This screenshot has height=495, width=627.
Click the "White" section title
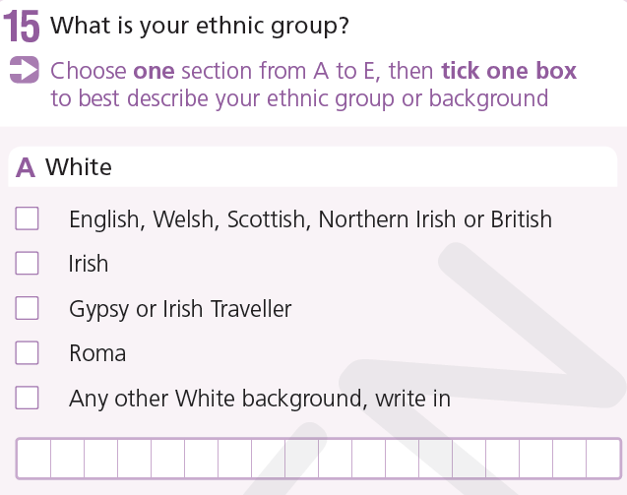[79, 167]
